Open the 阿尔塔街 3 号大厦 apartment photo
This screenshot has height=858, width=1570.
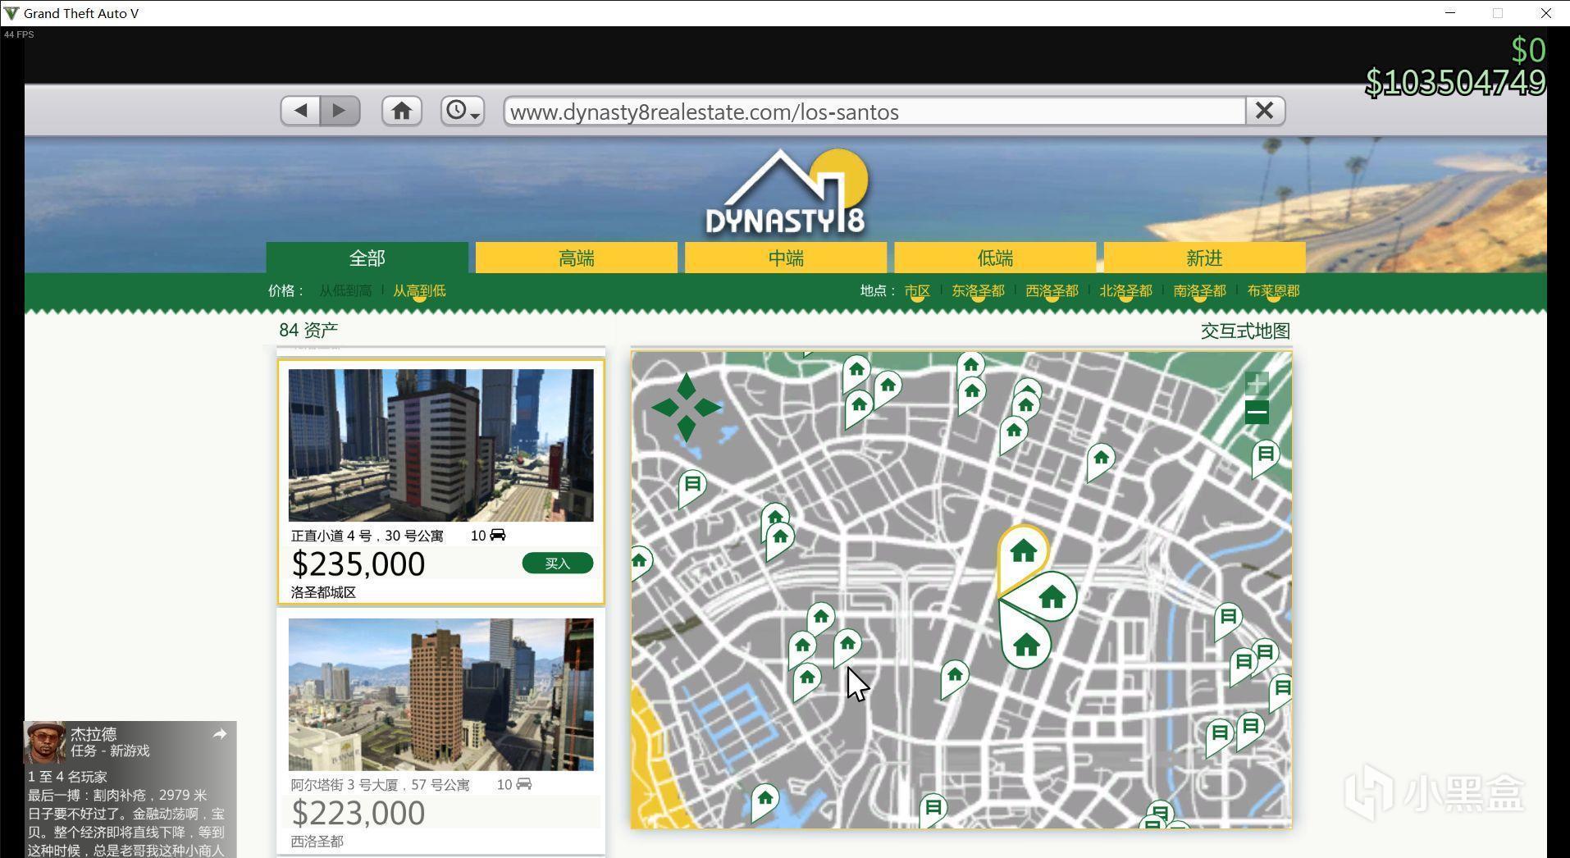click(x=440, y=694)
